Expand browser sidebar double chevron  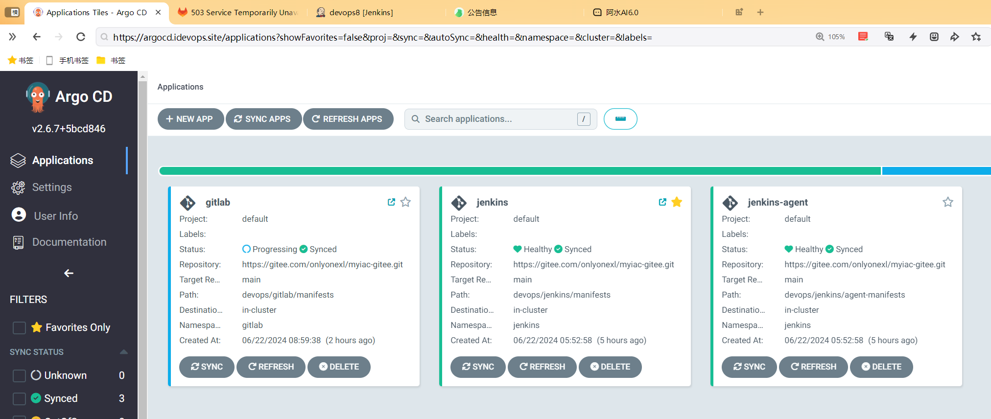coord(12,37)
